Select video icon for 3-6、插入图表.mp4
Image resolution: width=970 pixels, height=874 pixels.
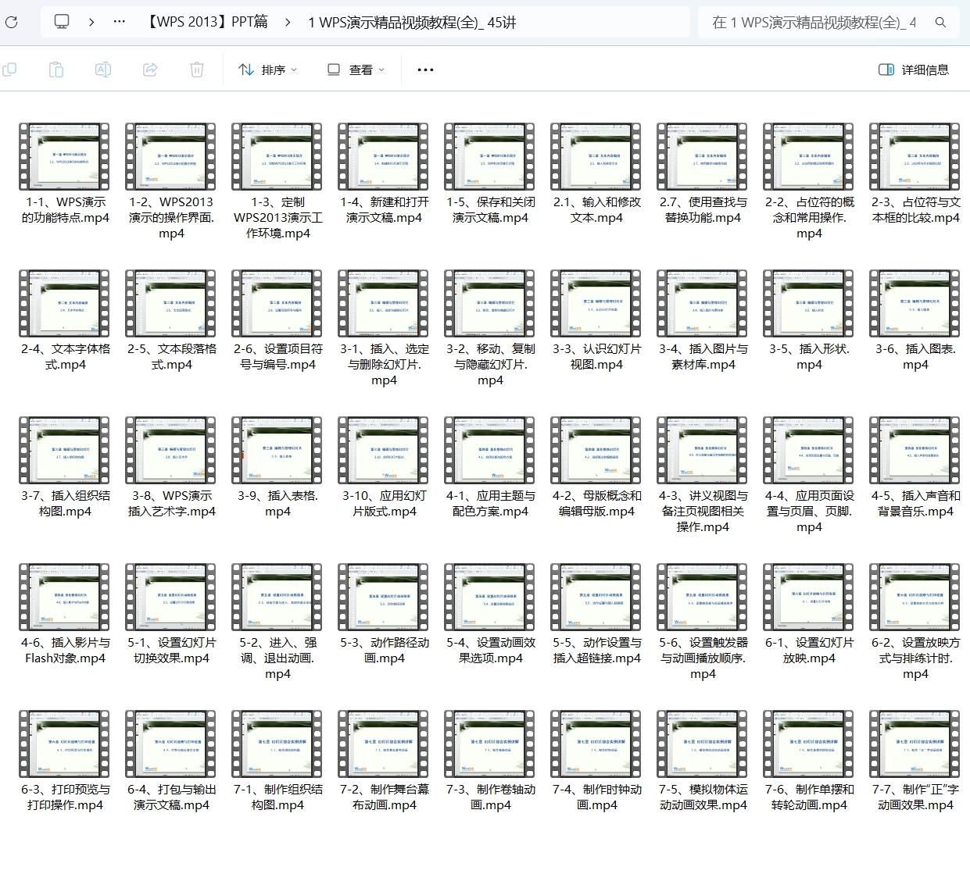[x=915, y=304]
